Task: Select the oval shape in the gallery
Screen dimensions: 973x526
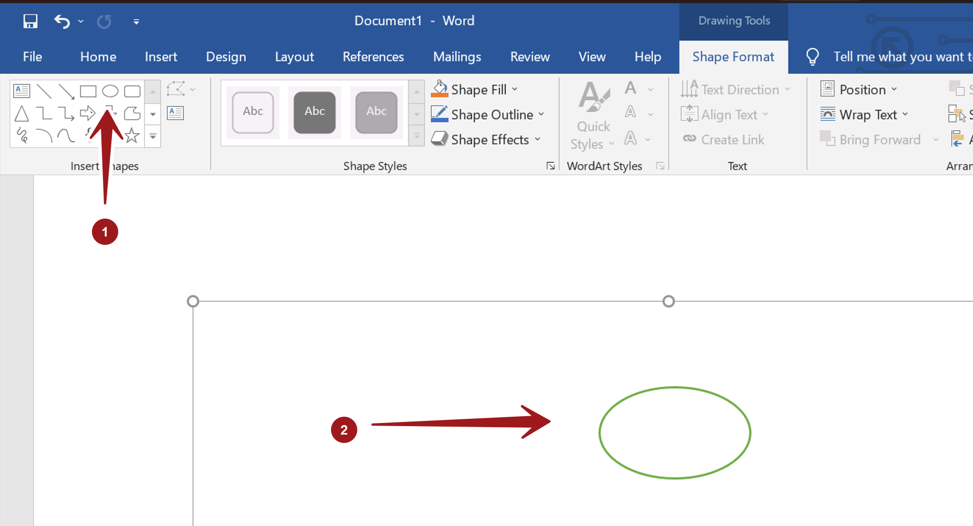Action: tap(110, 91)
